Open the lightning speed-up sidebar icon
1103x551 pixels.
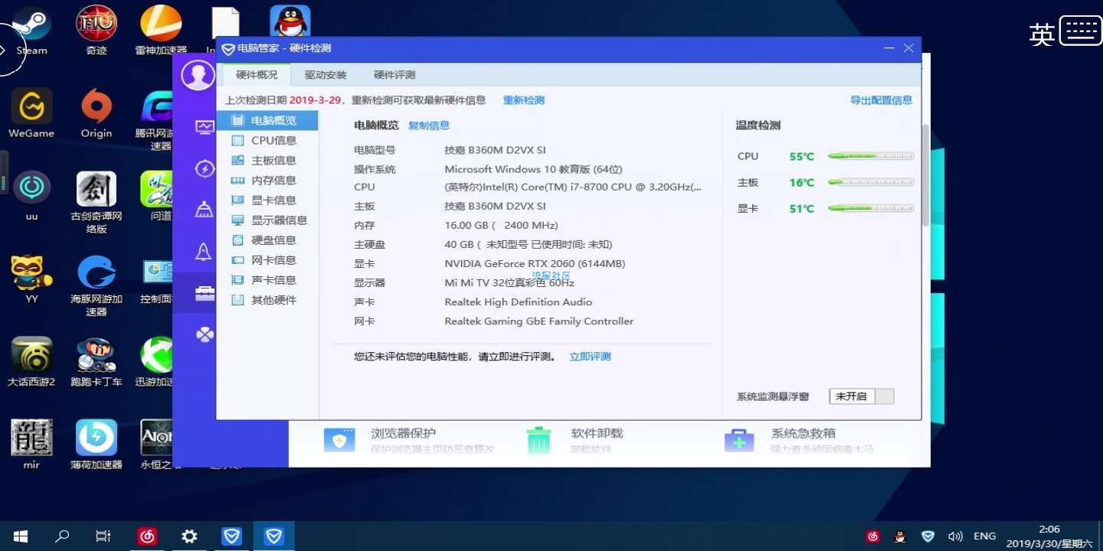click(205, 169)
